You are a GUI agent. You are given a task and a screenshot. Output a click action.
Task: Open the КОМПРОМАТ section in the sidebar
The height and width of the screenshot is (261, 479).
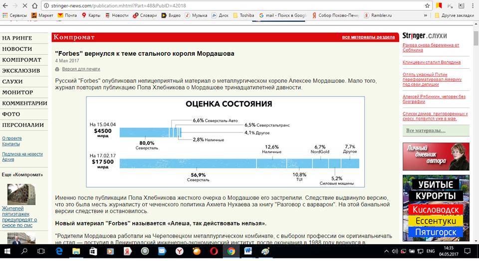(21, 60)
